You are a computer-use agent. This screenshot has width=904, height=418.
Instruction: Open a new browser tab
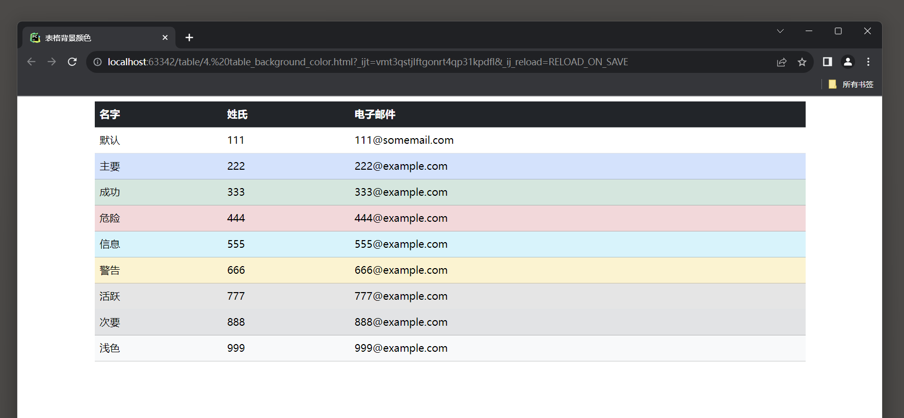point(189,38)
